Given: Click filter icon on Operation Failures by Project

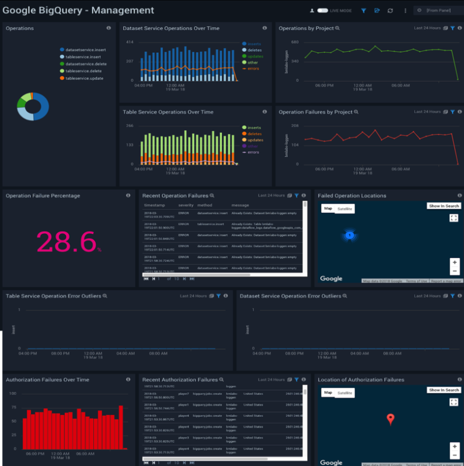Looking at the screenshot, I should (453, 112).
